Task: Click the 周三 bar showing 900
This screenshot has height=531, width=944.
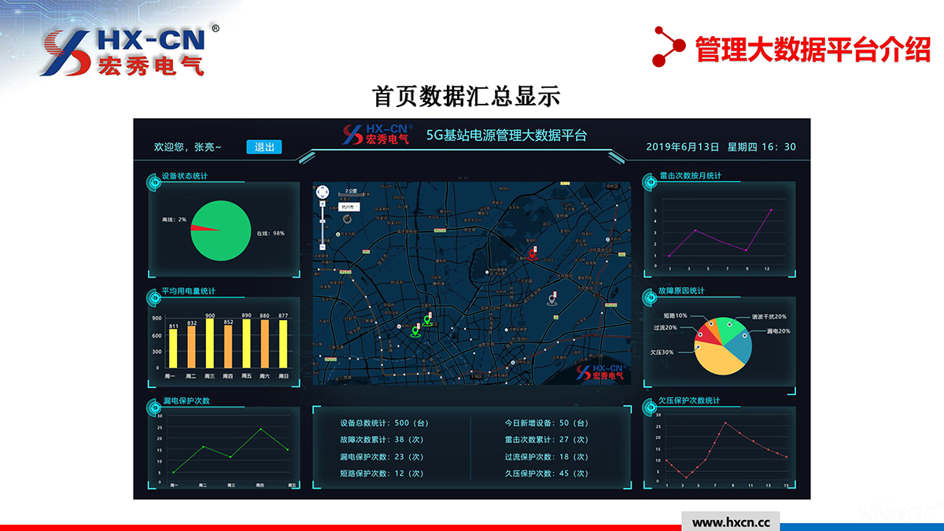Action: click(210, 342)
